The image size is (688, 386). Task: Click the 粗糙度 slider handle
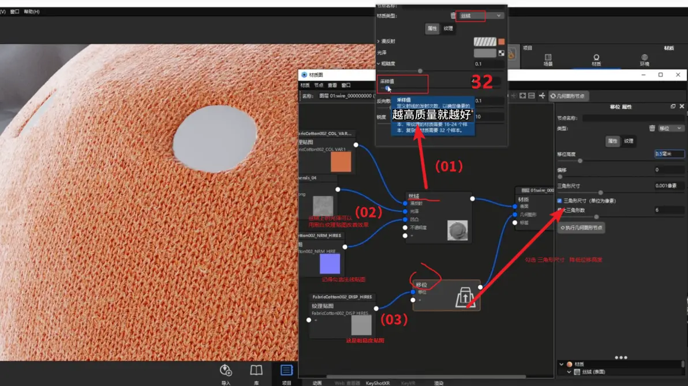pos(420,70)
